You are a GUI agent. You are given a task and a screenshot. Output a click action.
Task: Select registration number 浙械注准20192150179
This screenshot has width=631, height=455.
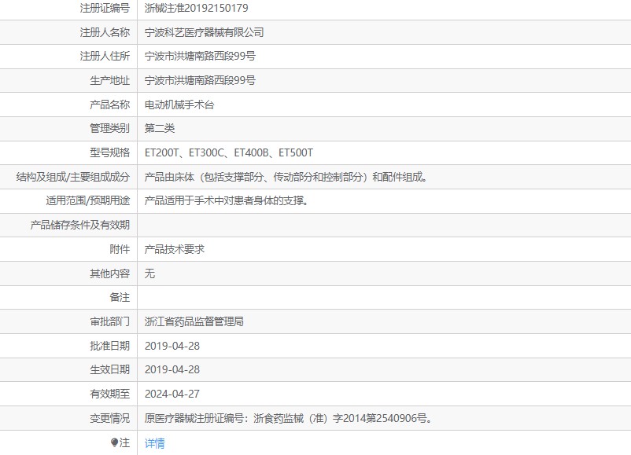click(x=197, y=8)
